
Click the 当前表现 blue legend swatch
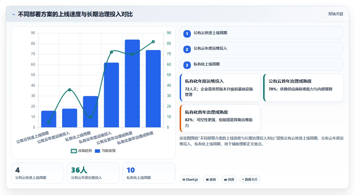(x=97, y=151)
